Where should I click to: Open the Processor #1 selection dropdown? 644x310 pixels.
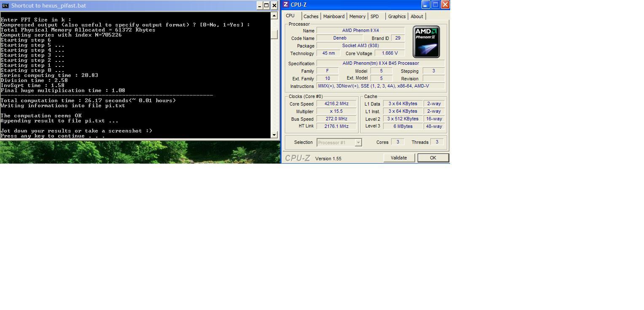(358, 143)
